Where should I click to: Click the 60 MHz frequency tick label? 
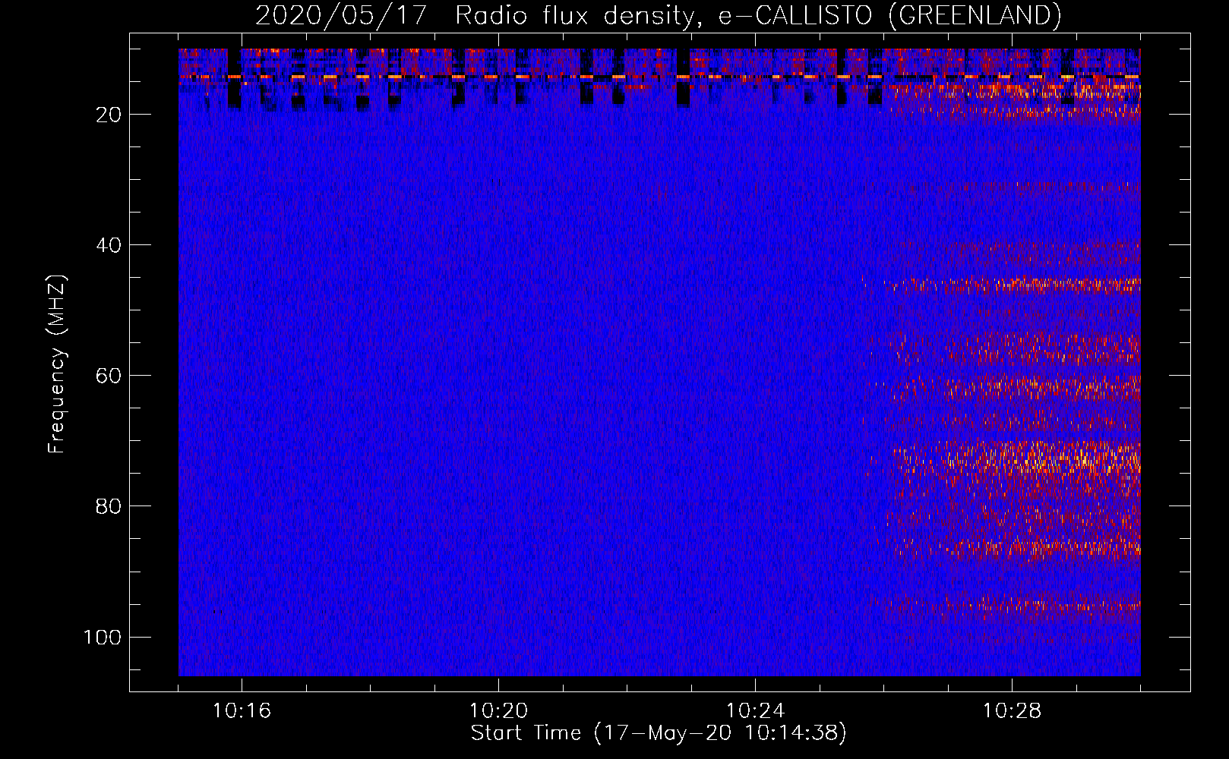(109, 376)
